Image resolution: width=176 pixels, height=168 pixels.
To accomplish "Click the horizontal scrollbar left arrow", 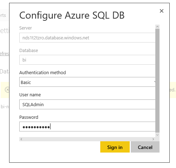I will (x=21, y=139).
